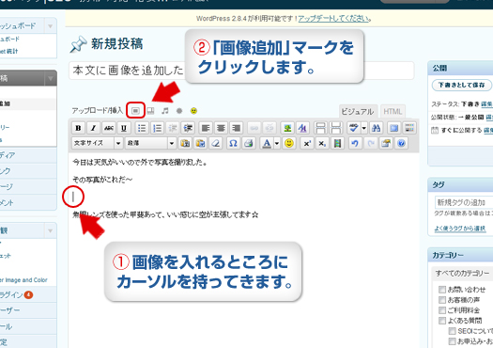Screen dimensions: 493x348
Task: Check the お客様の声 category
Action: pyautogui.click(x=442, y=300)
